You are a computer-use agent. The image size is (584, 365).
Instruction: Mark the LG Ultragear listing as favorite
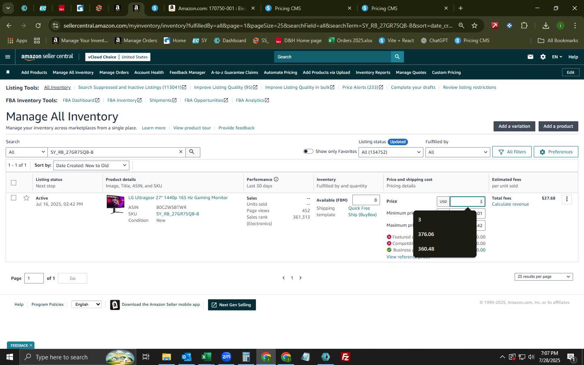[x=26, y=198]
